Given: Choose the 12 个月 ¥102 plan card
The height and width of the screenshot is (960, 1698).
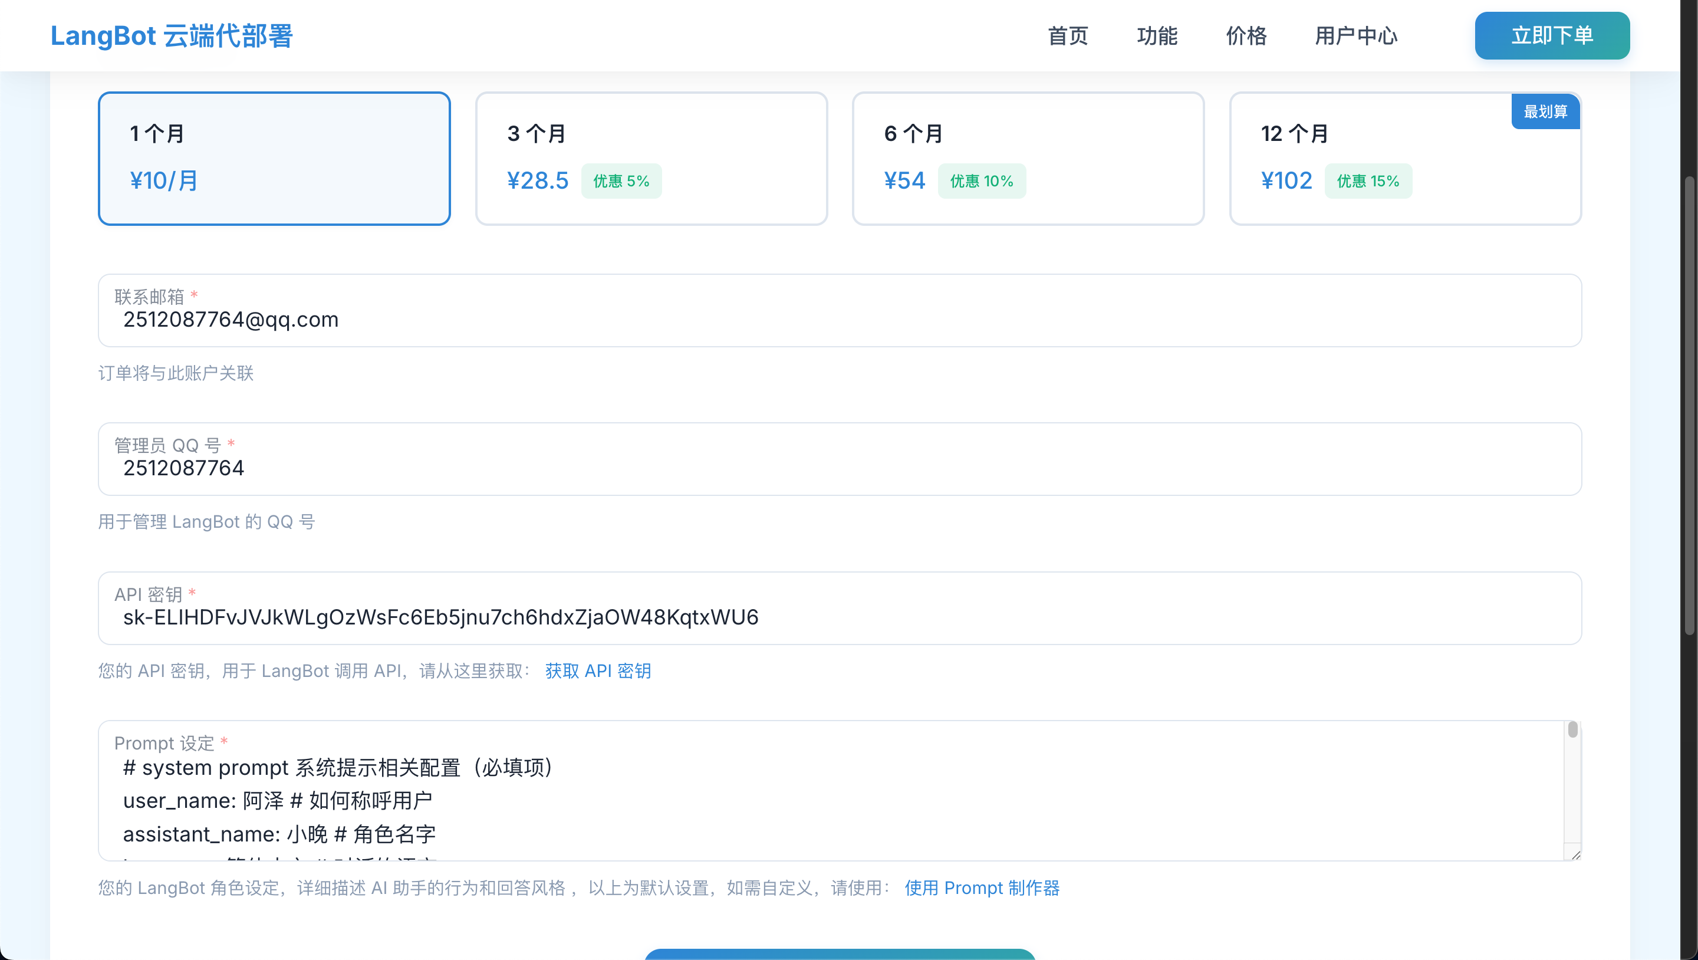Looking at the screenshot, I should pyautogui.click(x=1406, y=158).
